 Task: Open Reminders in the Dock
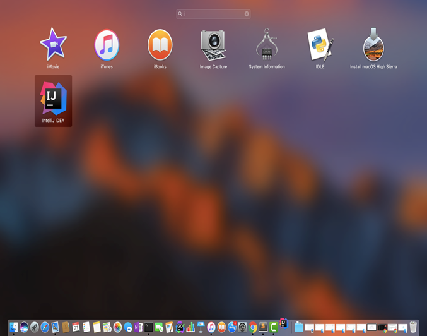coord(86,327)
